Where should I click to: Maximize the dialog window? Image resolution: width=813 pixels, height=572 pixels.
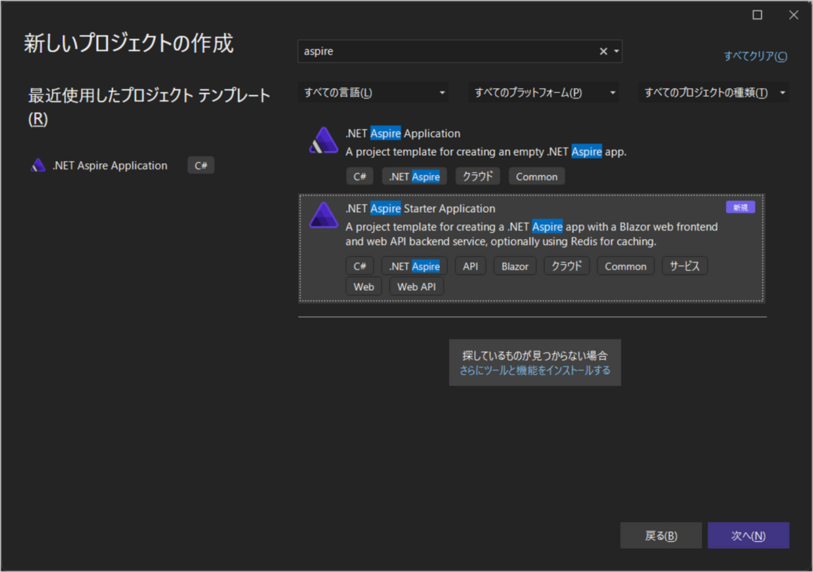point(757,15)
